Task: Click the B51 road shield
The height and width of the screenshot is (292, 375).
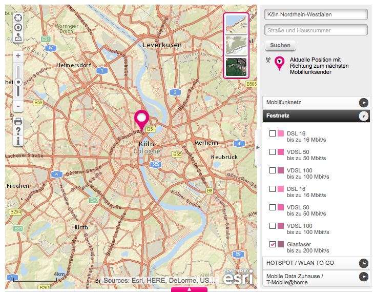Action: click(151, 129)
